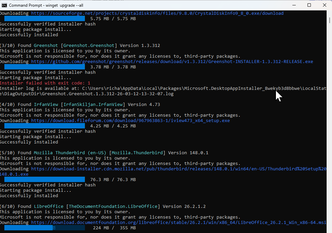Click the '4.25 MB / 4.25 MB' text
The image size is (332, 233).
[x=113, y=126]
